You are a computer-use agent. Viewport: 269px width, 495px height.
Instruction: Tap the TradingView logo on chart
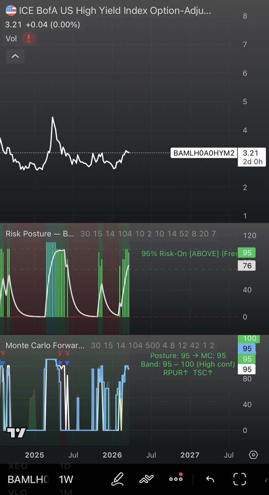(x=17, y=433)
